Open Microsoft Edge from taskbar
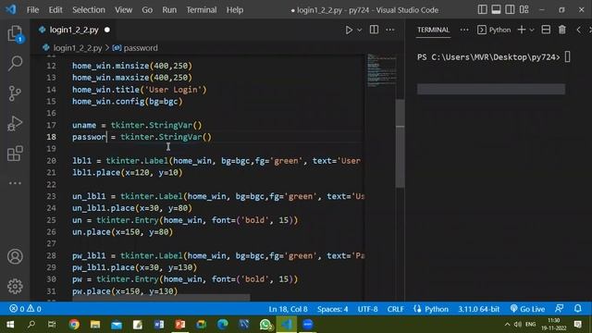The image size is (592, 333). [223, 325]
